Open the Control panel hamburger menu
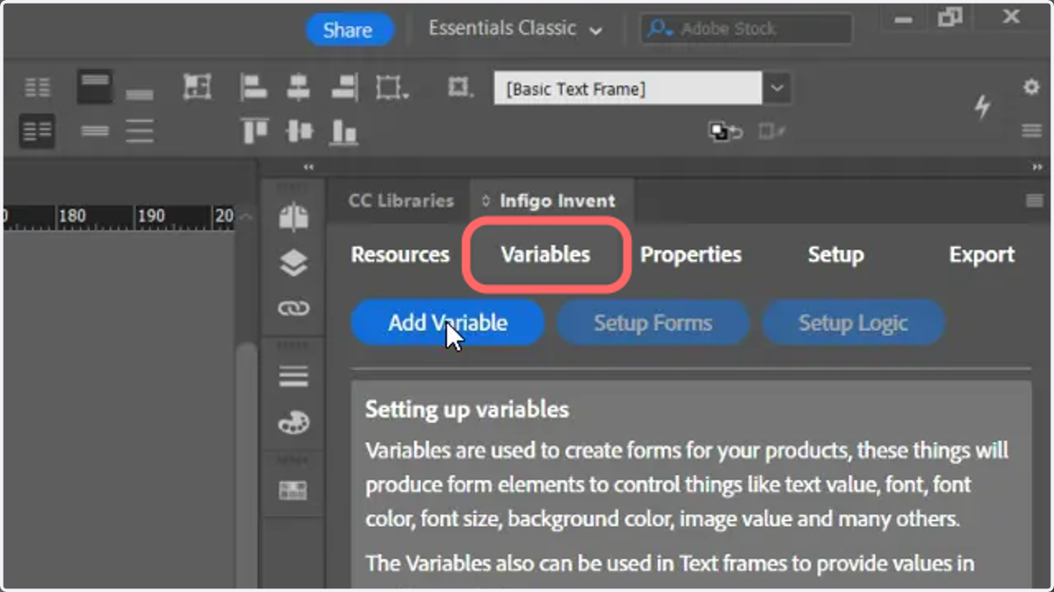 [x=1031, y=131]
